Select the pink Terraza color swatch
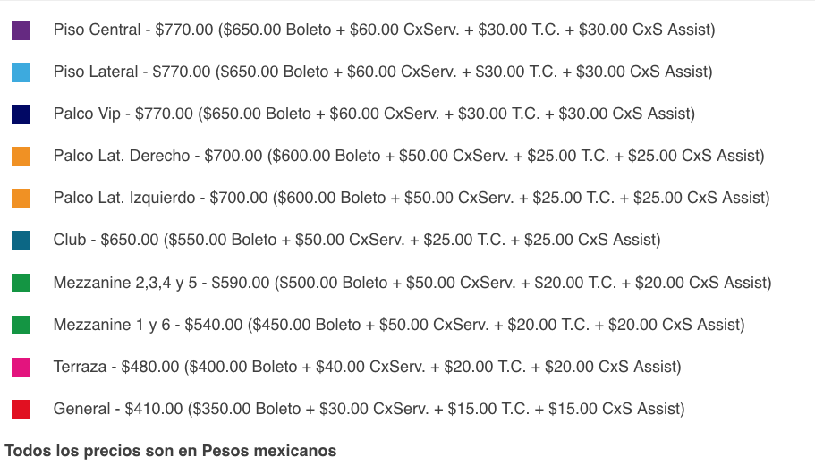This screenshot has width=815, height=474. [21, 368]
